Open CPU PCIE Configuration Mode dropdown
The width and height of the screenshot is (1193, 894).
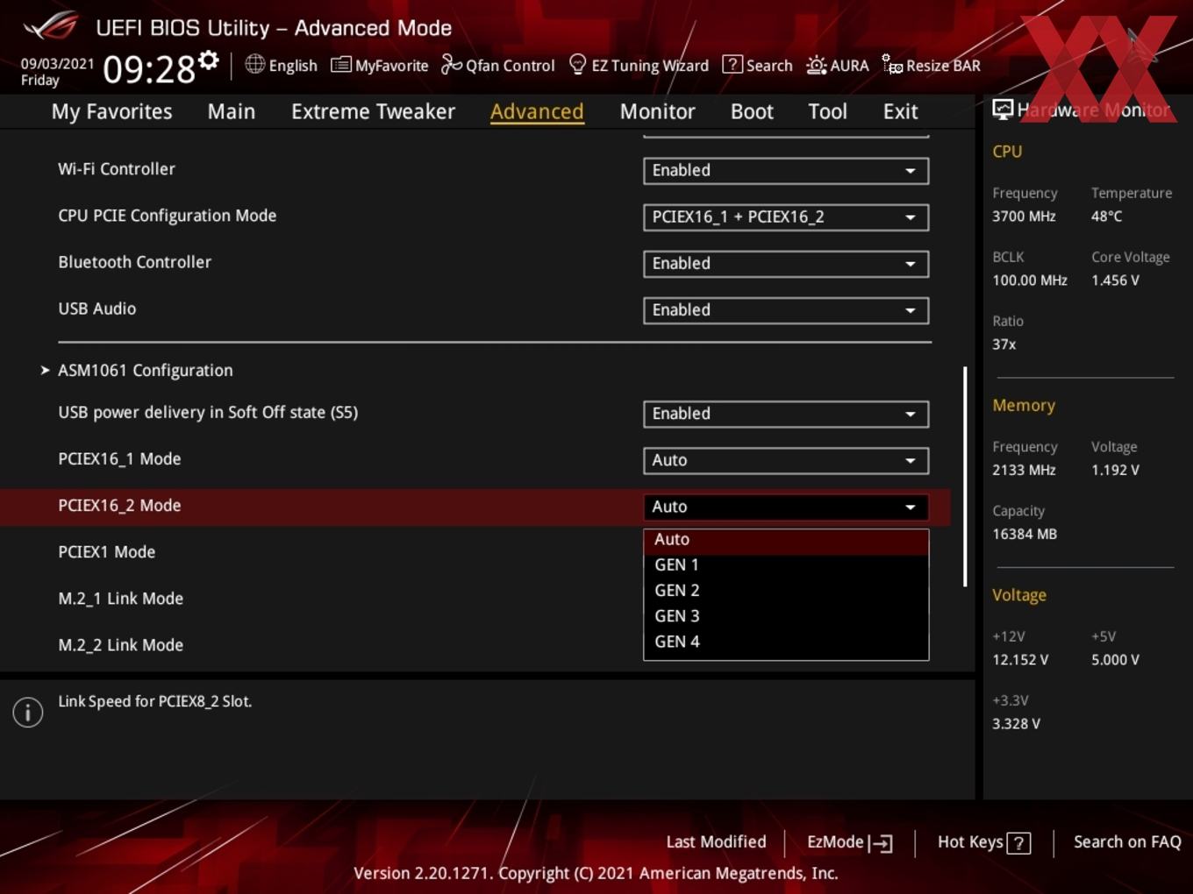coord(786,216)
